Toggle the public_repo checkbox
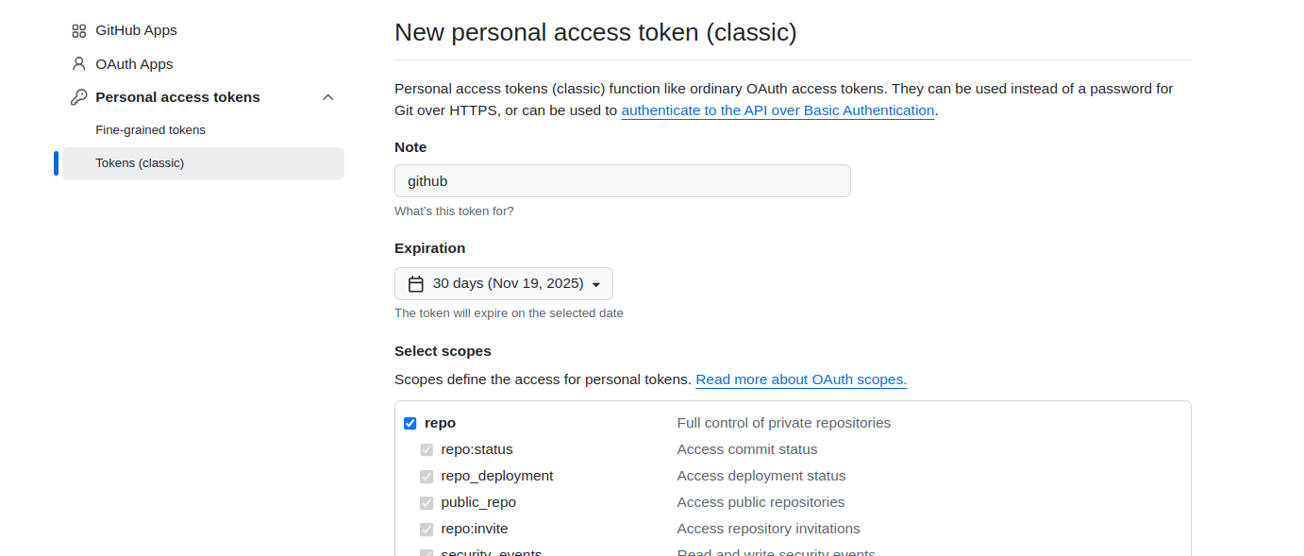1304x556 pixels. 426,503
